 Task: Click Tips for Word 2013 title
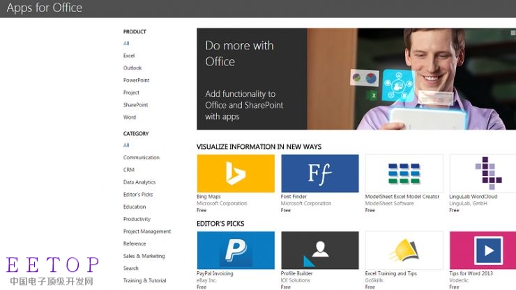coord(471,273)
